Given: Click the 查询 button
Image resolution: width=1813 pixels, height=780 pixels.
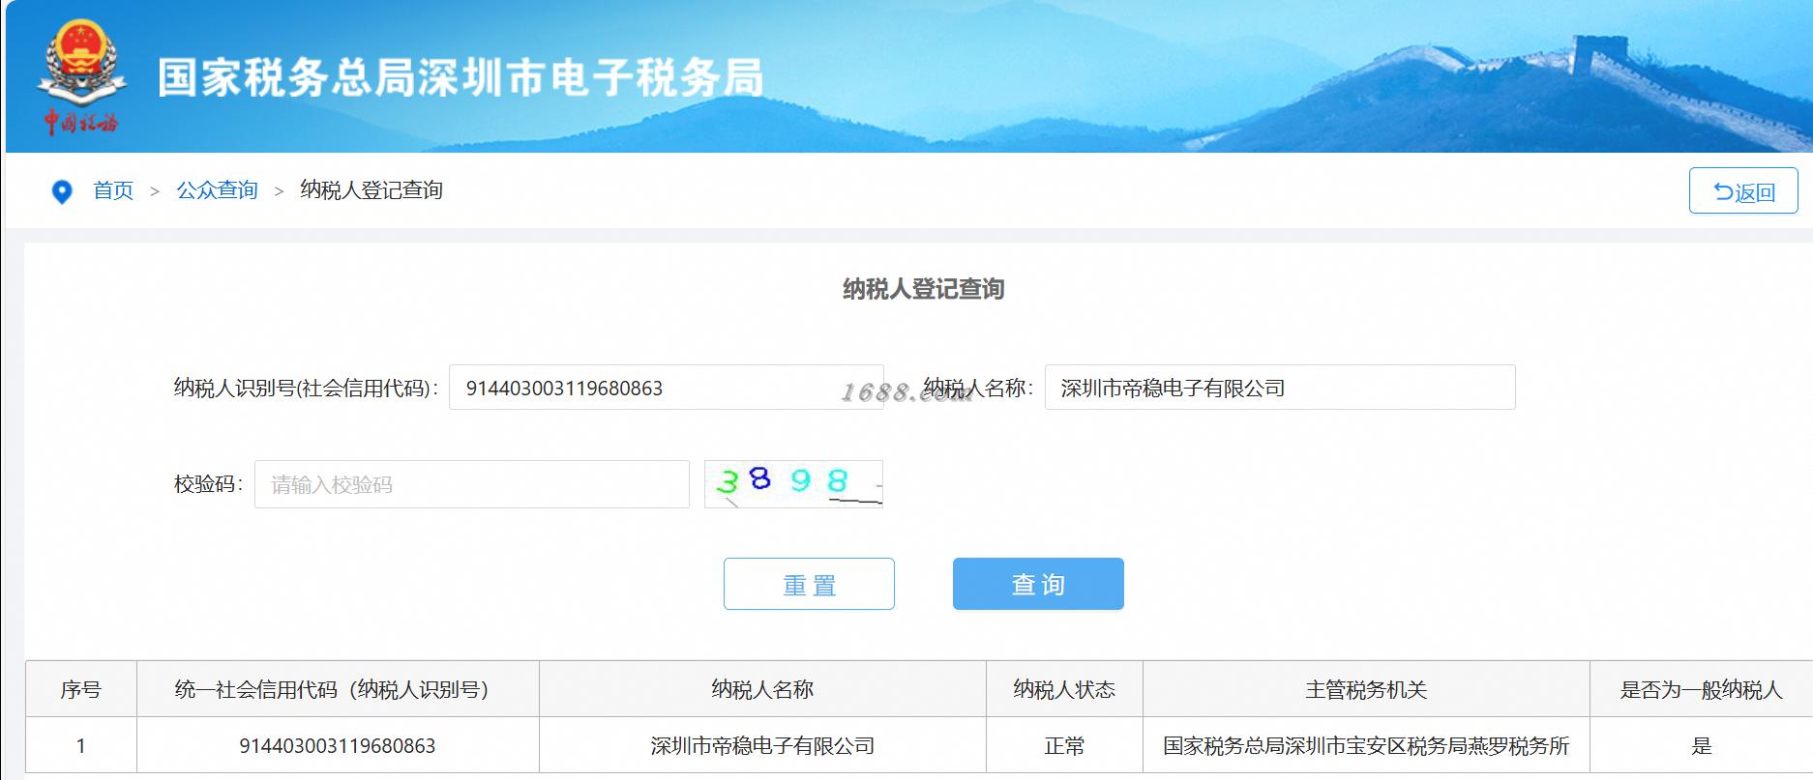Looking at the screenshot, I should [1038, 584].
